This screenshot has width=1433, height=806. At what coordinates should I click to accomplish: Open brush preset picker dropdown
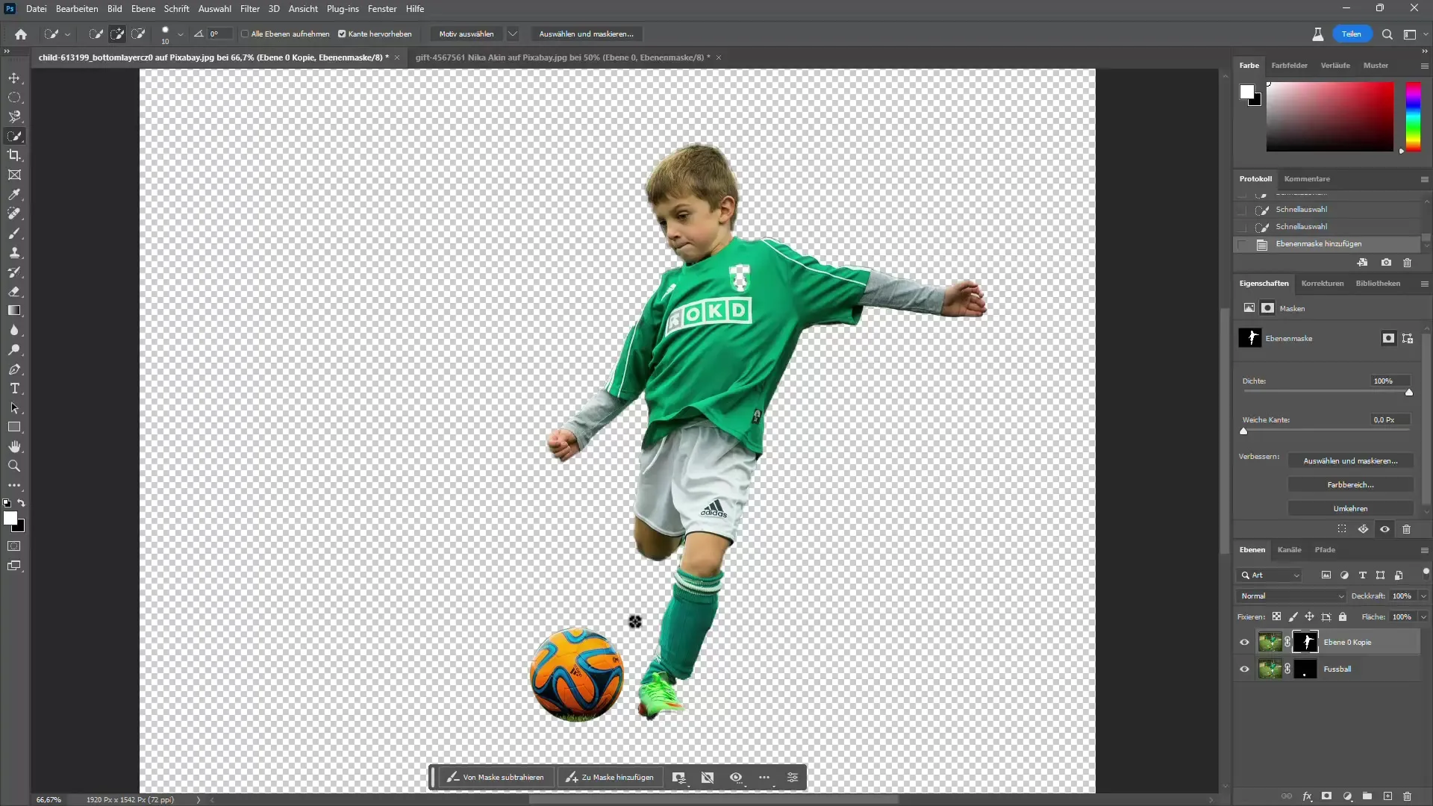point(180,34)
